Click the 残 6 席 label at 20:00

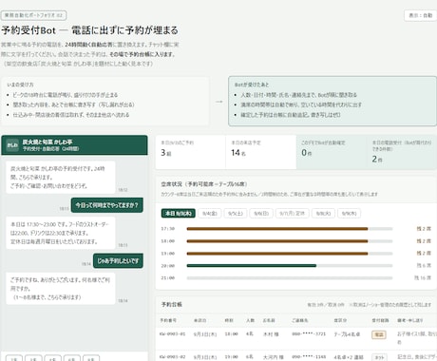coord(424,266)
